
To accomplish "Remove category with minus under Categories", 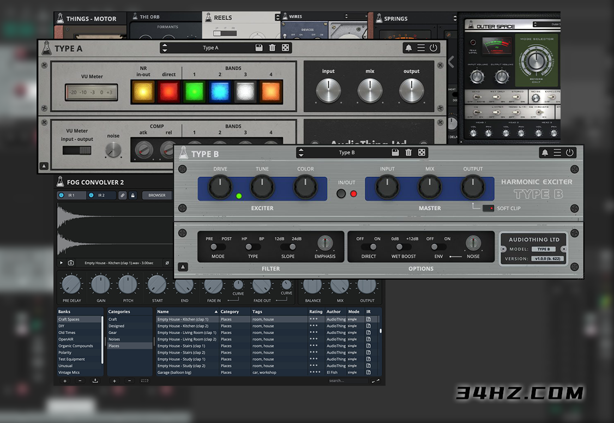I will (130, 380).
